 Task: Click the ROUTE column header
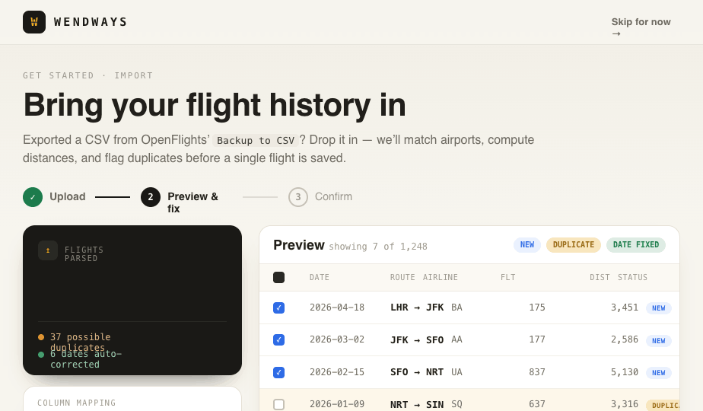tap(402, 277)
